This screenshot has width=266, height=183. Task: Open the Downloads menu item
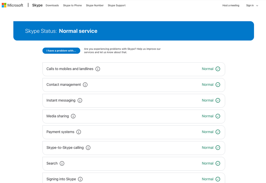52,5
